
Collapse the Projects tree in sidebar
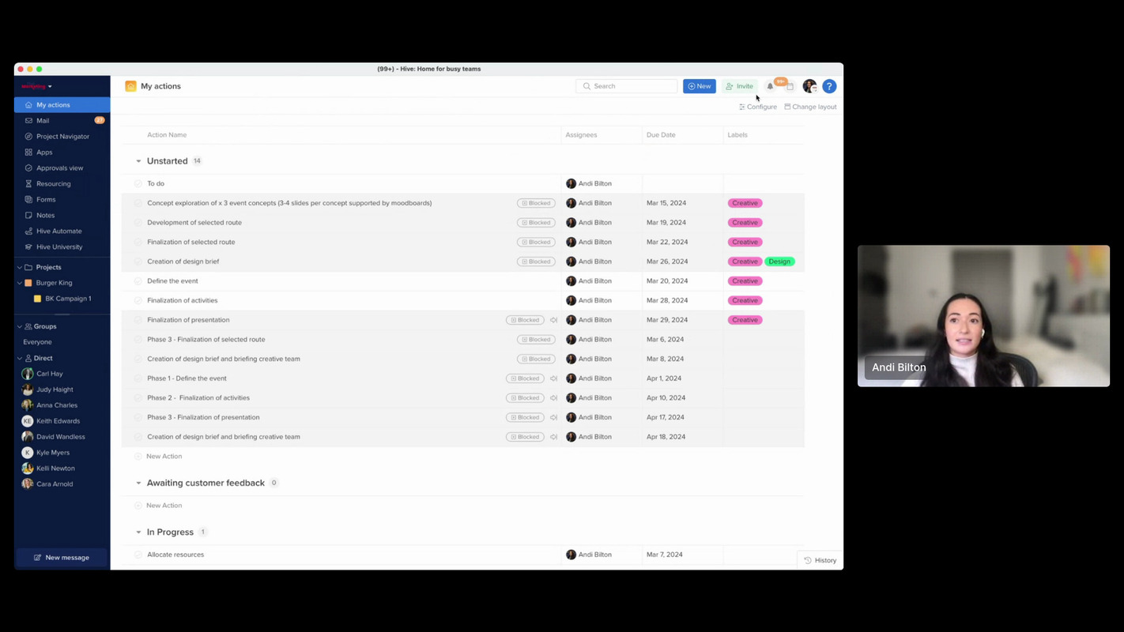(x=19, y=267)
